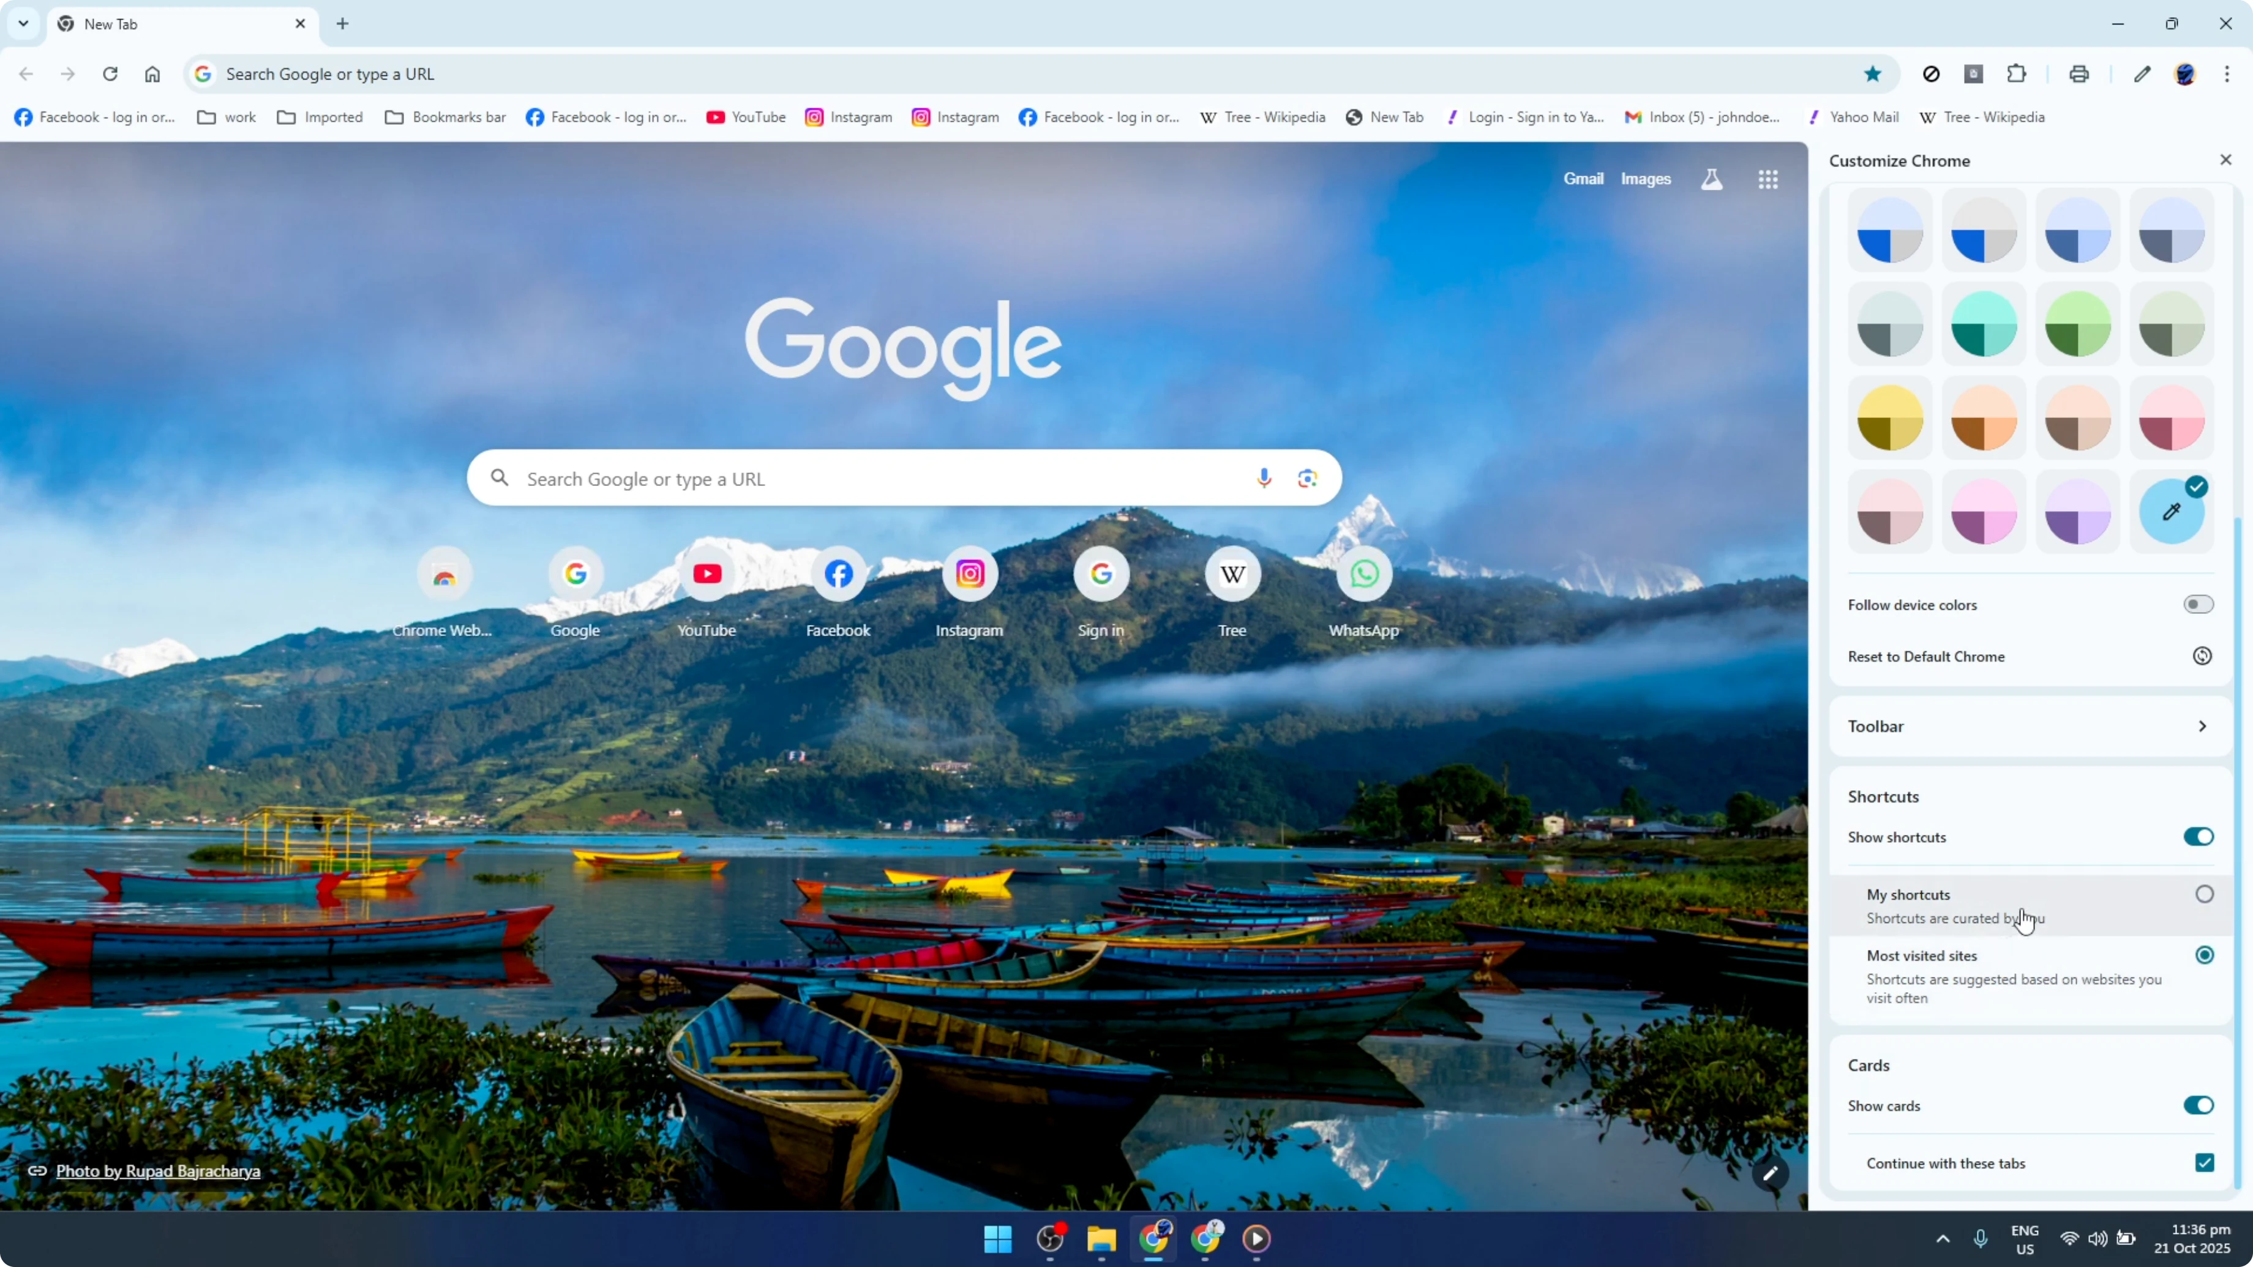Open the YouTube shortcut tile
The image size is (2253, 1267).
pyautogui.click(x=707, y=593)
